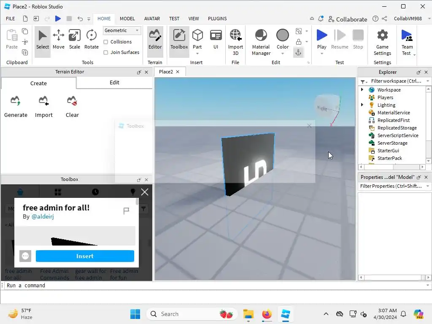Open the Part dropdown arrow
Viewport: 432px width, 324px height.
(197, 54)
